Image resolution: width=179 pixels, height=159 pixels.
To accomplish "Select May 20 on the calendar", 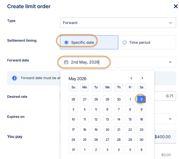I will [107, 130].
